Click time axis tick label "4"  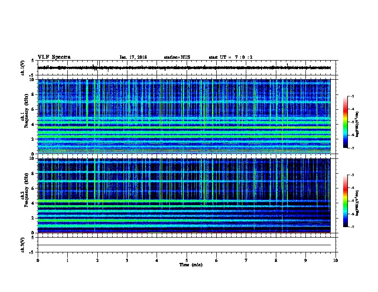pyautogui.click(x=157, y=261)
